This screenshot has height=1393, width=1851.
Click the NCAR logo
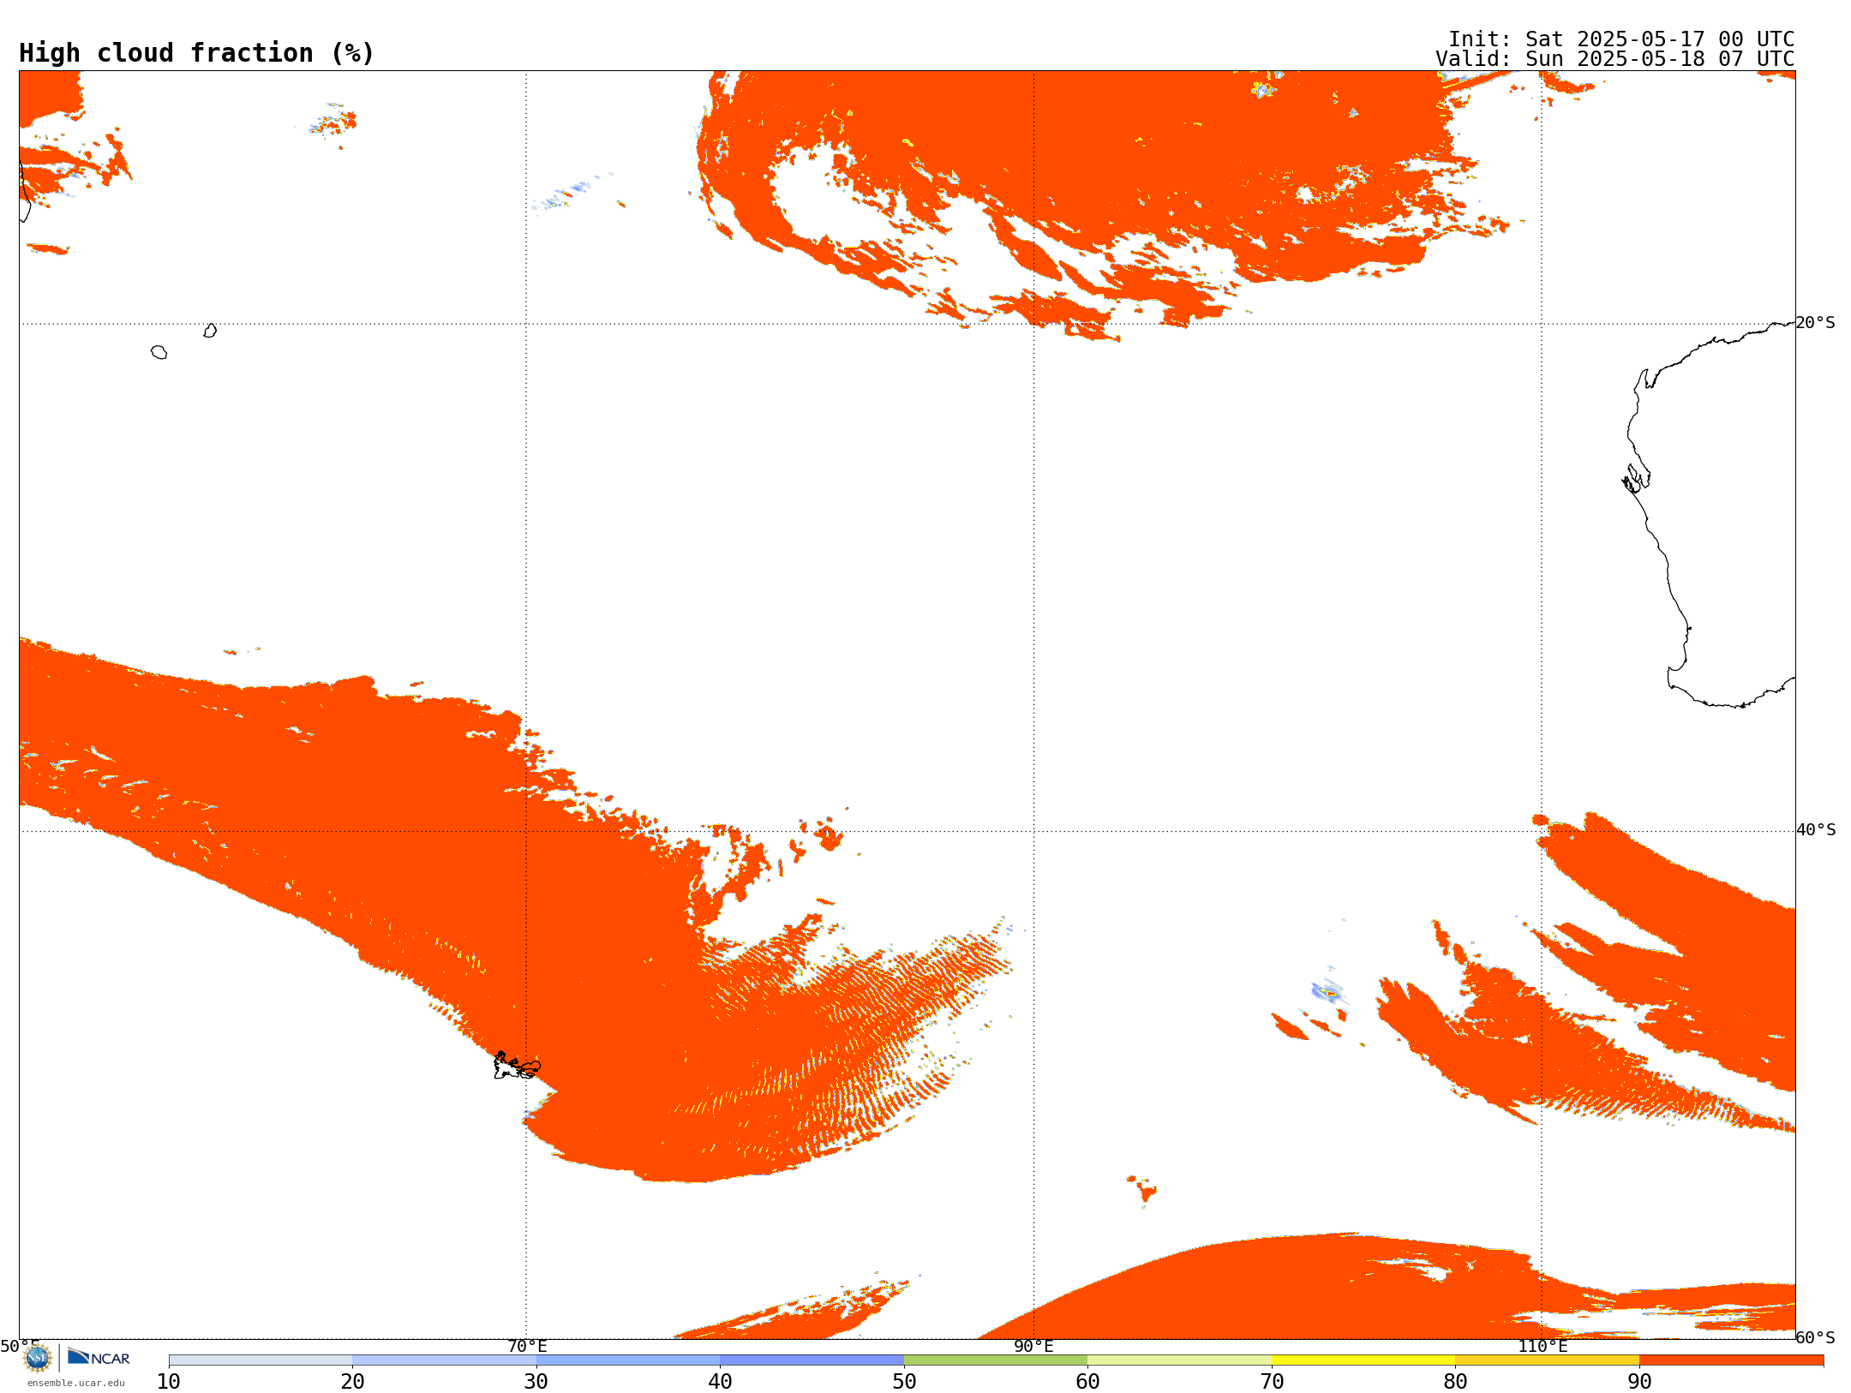(99, 1357)
